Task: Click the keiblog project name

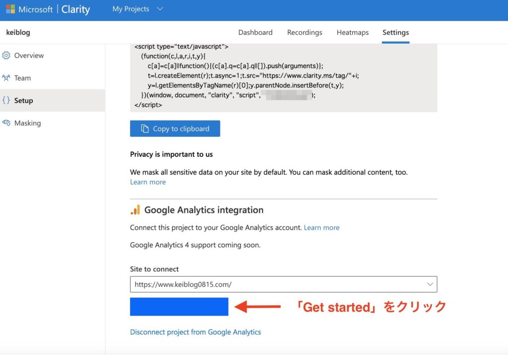Action: point(18,32)
